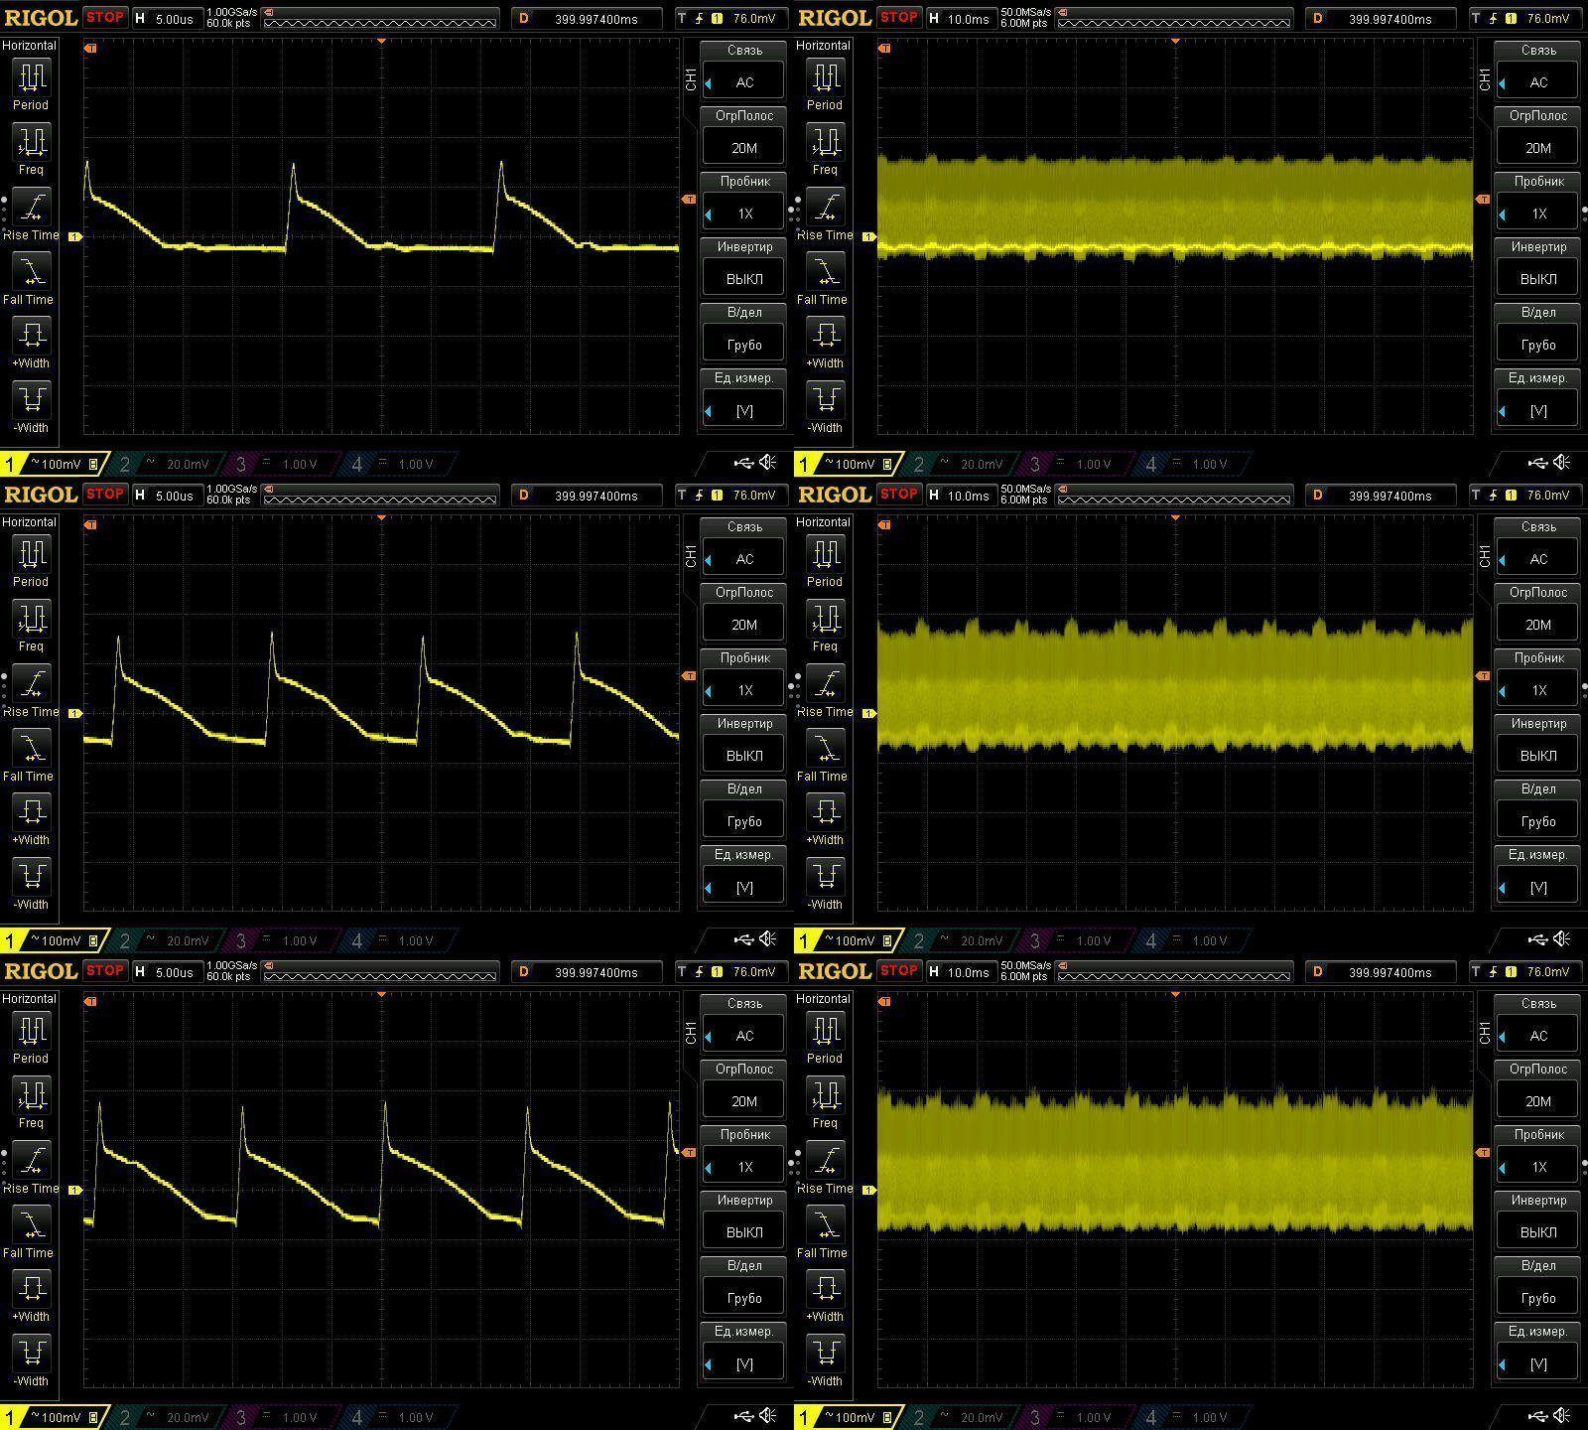Viewport: 1588px width, 1430px height.
Task: Toggle ОгрПолос 20M limit in middle-right scope
Action: coord(1537,625)
